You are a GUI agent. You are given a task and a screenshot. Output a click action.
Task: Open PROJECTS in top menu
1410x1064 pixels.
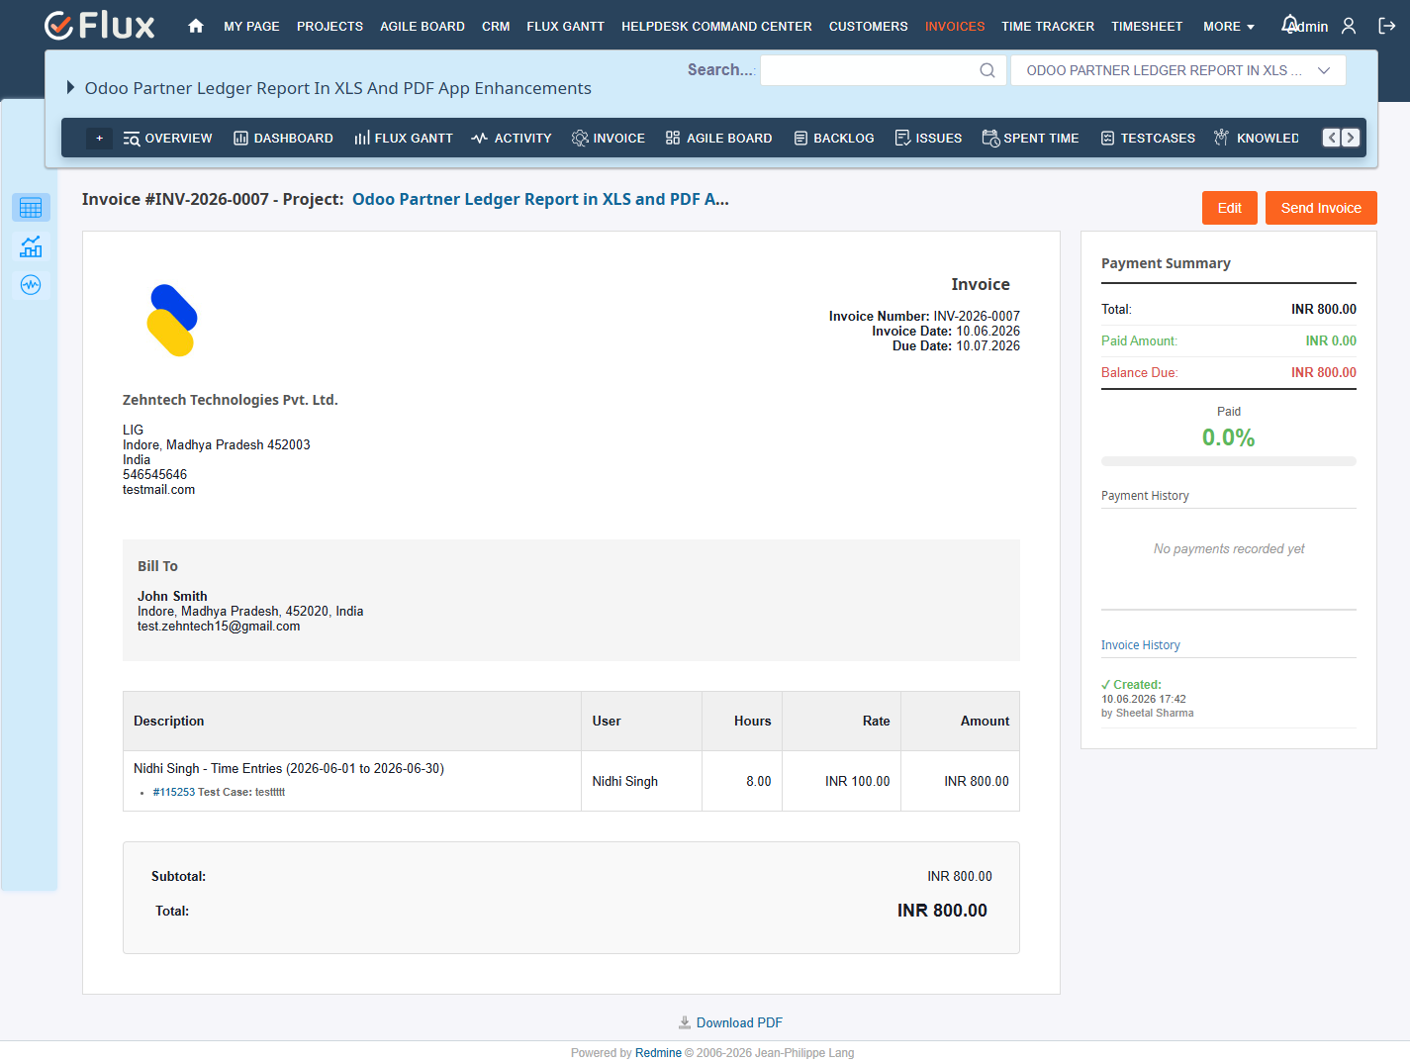point(329,27)
